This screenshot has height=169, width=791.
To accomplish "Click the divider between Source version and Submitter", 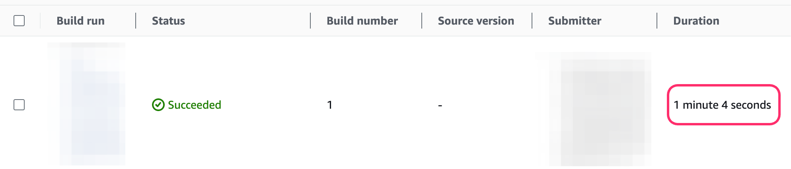I will [532, 21].
